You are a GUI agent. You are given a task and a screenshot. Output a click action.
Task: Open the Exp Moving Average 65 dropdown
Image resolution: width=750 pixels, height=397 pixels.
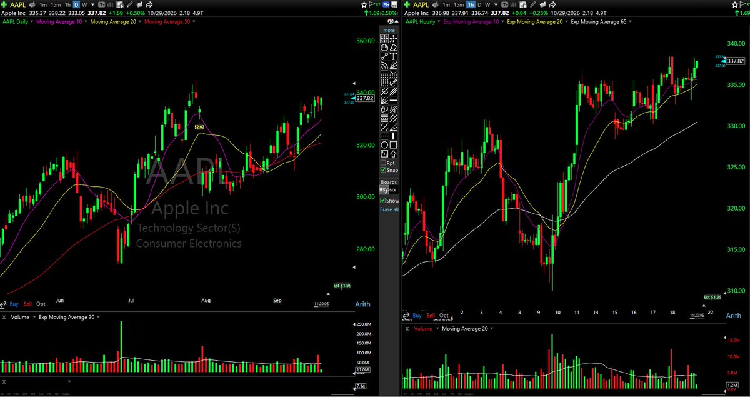coord(631,22)
